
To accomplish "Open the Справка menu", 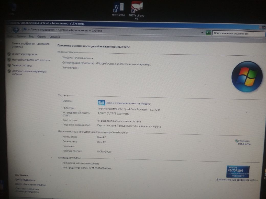I will [55, 37].
